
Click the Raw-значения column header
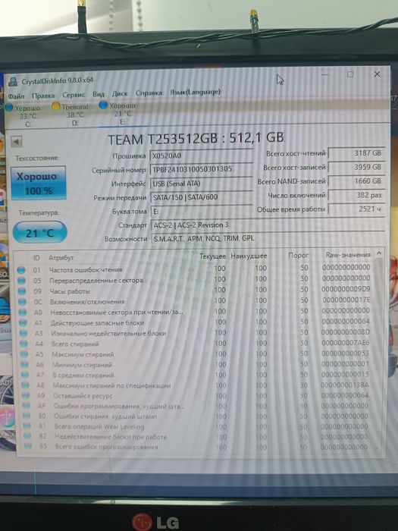(348, 255)
